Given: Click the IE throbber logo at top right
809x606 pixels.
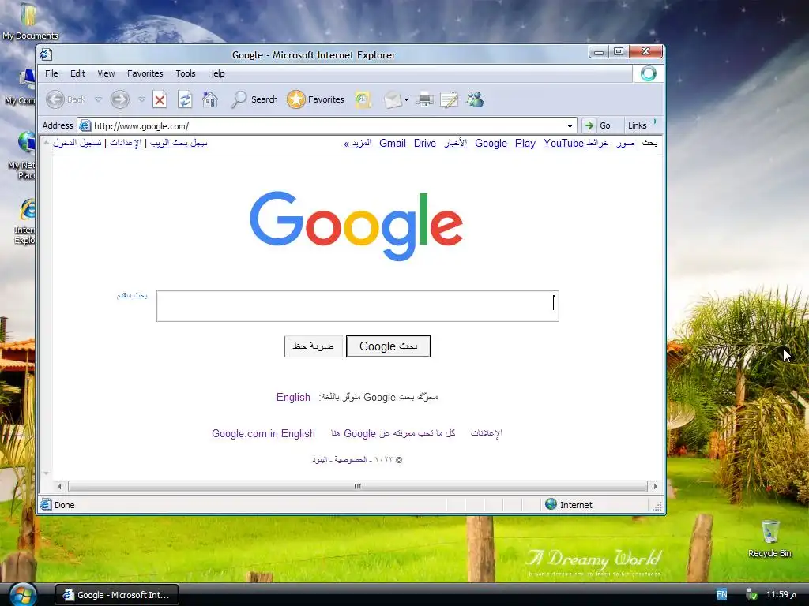Looking at the screenshot, I should tap(648, 73).
